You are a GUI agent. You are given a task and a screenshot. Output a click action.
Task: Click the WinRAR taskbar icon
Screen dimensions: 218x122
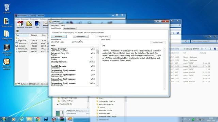62,119
